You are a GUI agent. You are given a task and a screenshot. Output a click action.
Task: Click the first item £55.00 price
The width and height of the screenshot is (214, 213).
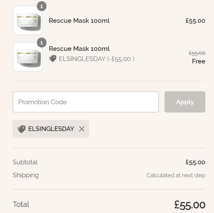(x=196, y=21)
